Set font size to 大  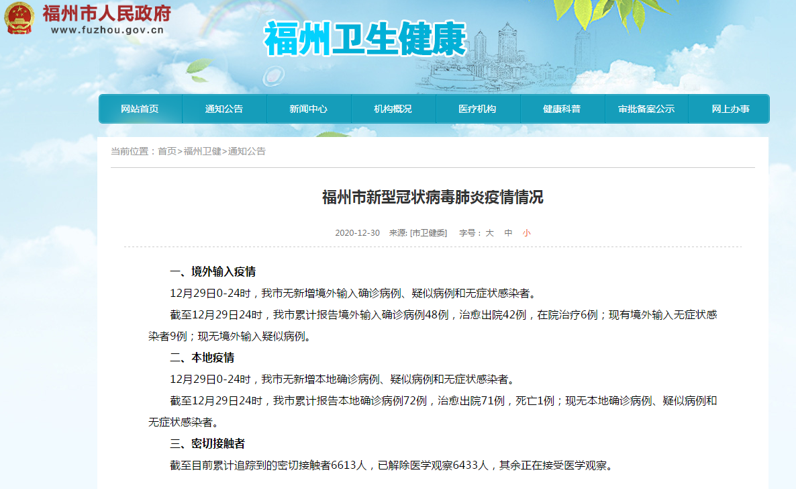coord(489,233)
